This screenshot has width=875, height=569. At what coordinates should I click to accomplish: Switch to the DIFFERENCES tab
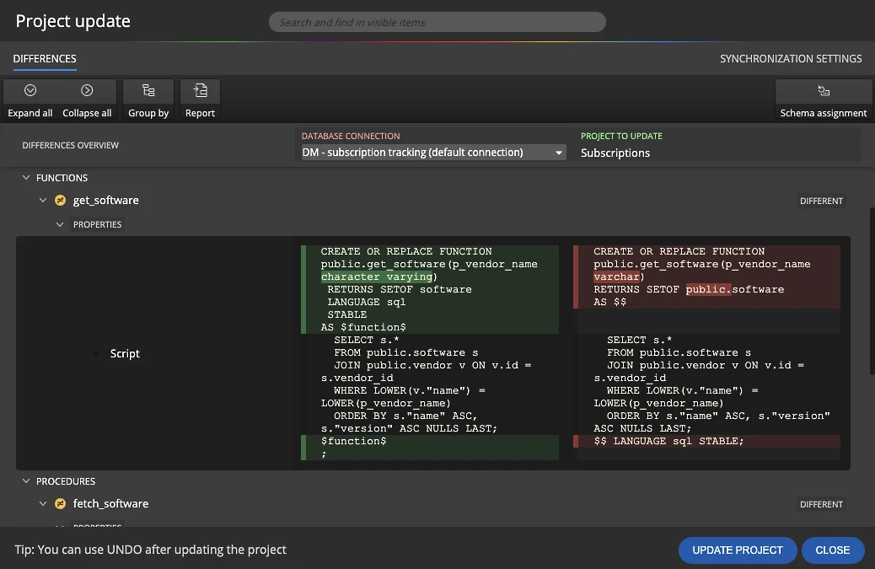(45, 58)
